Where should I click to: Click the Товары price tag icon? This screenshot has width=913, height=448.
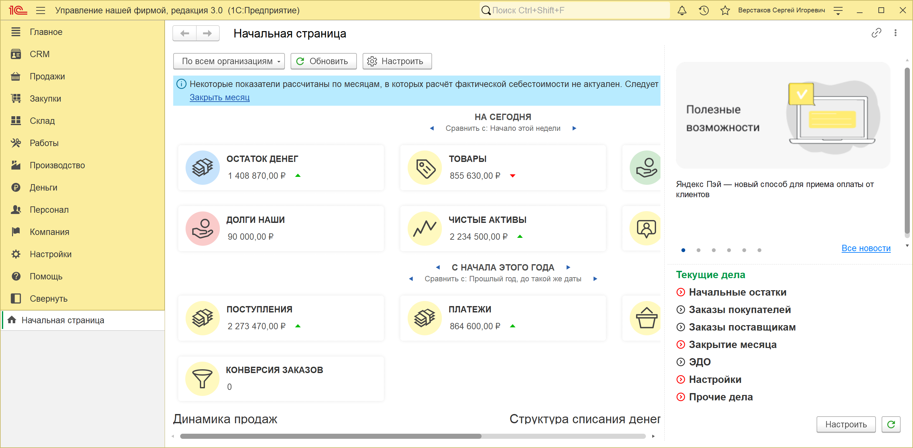coord(424,167)
